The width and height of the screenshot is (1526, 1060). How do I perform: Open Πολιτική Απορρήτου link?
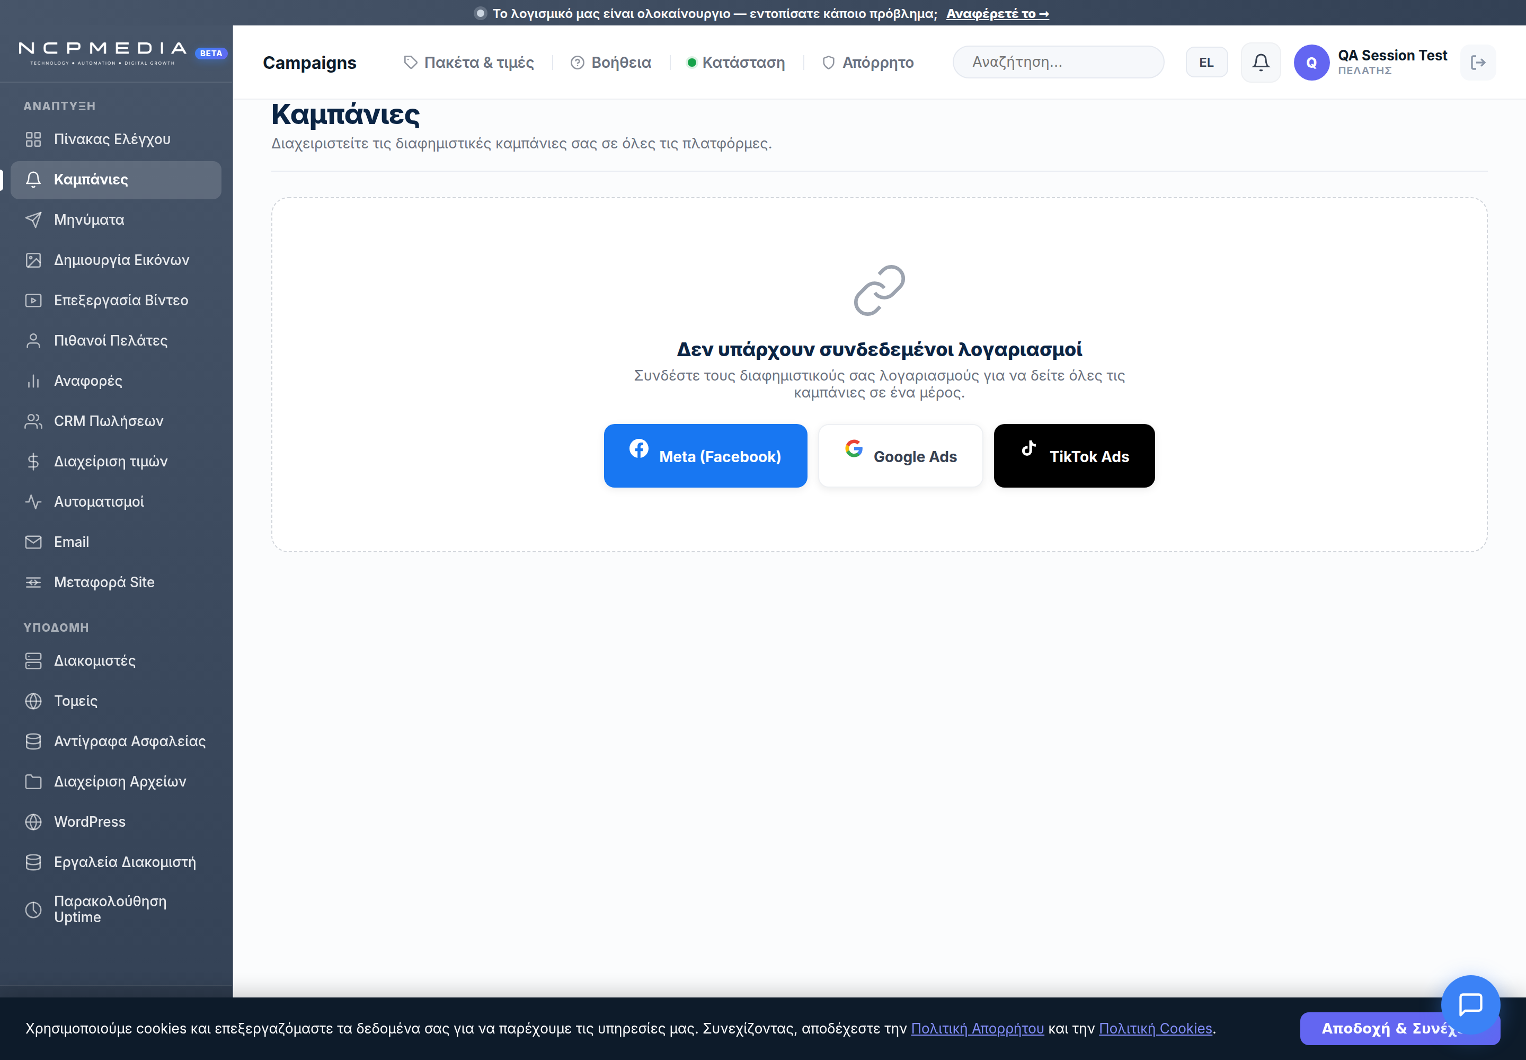(x=977, y=1028)
